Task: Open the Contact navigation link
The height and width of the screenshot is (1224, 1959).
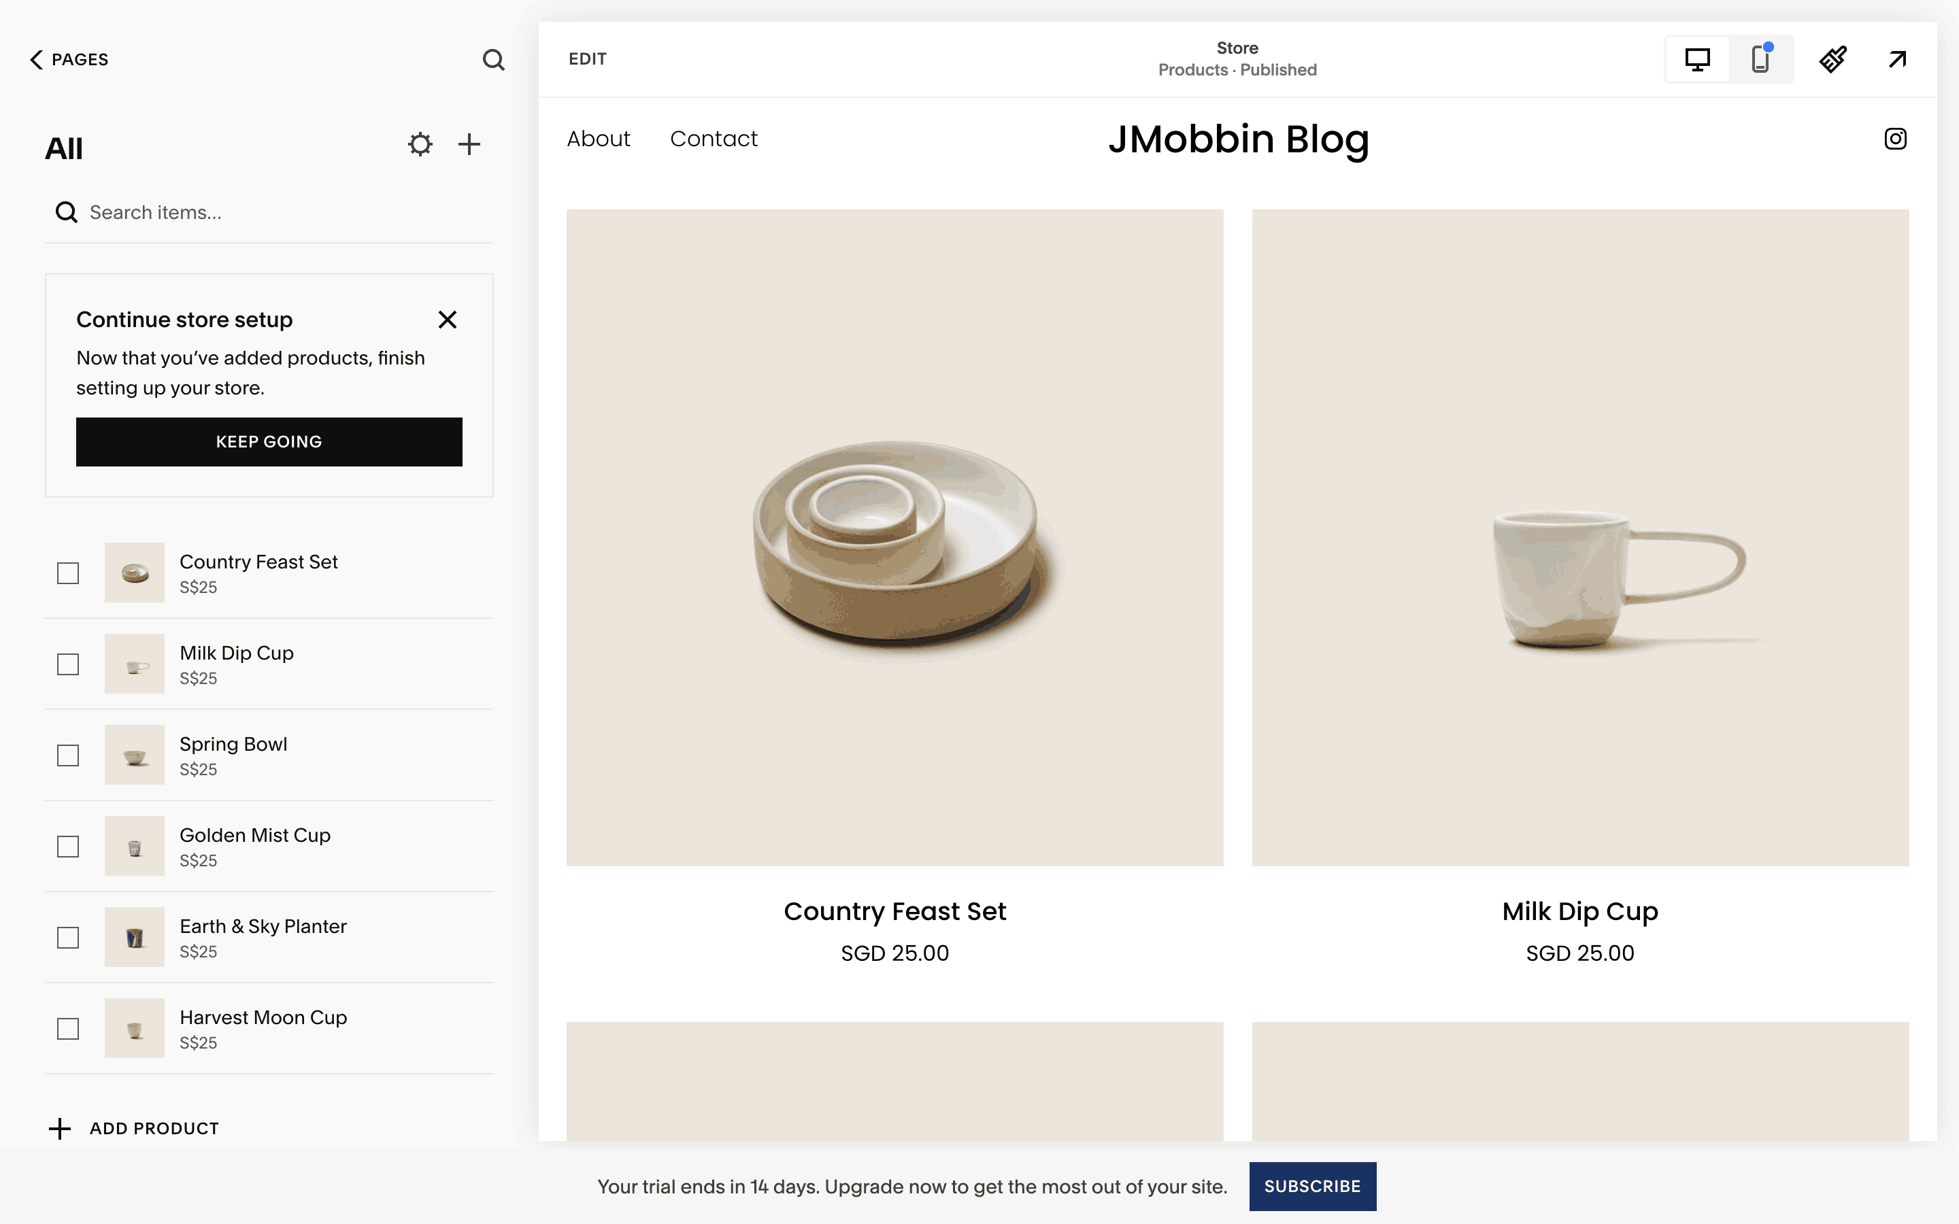Action: point(713,139)
